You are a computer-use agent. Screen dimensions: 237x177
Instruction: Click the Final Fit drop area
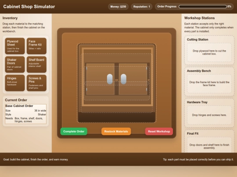(209, 145)
